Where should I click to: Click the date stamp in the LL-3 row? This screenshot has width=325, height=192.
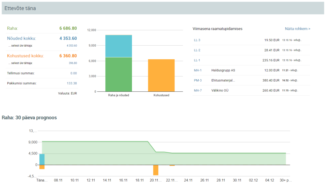[287, 40]
